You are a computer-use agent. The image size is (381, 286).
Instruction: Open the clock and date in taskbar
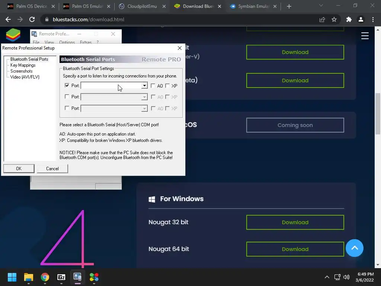365,277
